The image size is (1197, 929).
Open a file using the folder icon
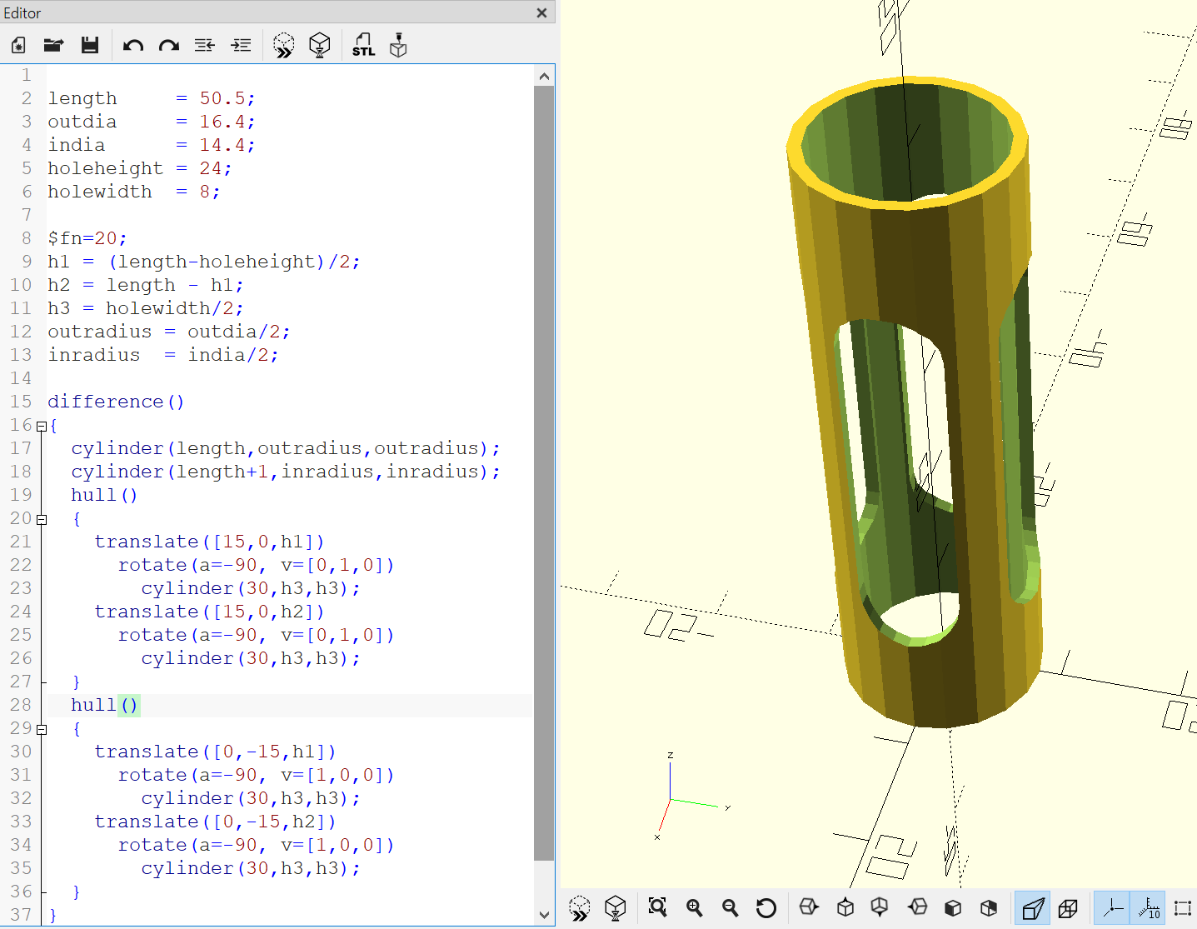tap(54, 45)
